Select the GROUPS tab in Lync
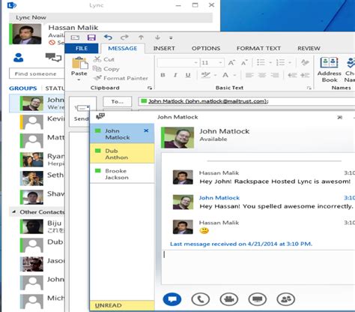The height and width of the screenshot is (312, 355). tap(22, 88)
